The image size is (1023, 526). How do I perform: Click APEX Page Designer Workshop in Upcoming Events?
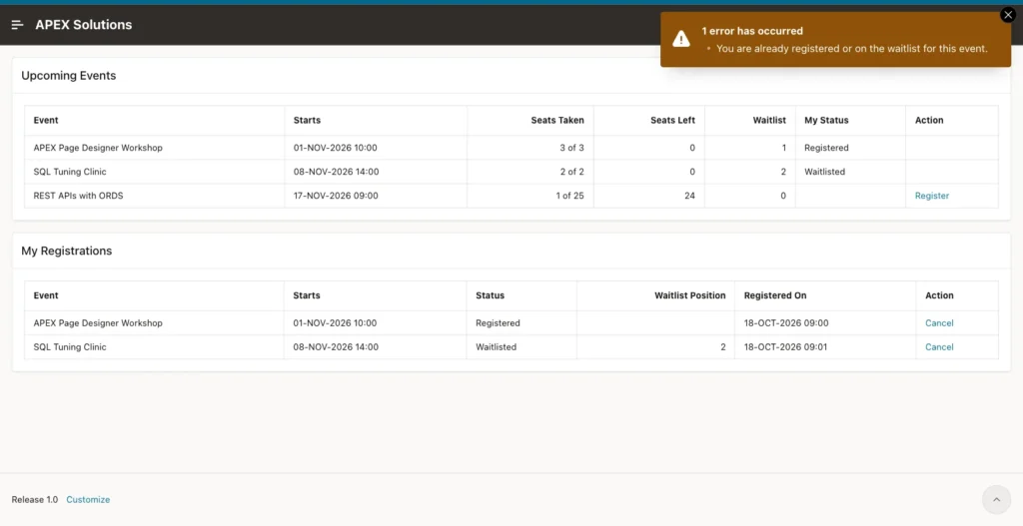point(98,148)
